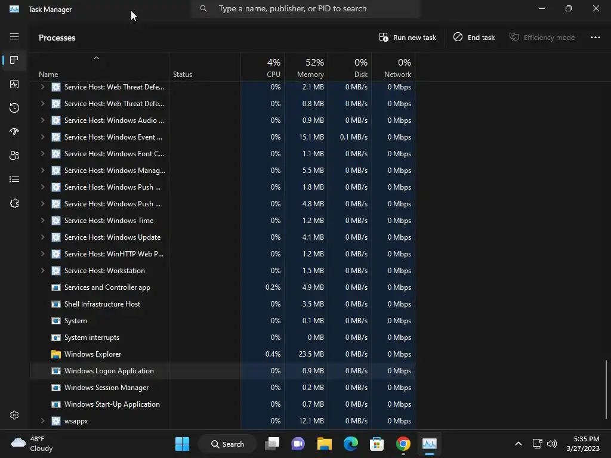611x458 pixels.
Task: Sort by Status column header
Action: [205, 67]
